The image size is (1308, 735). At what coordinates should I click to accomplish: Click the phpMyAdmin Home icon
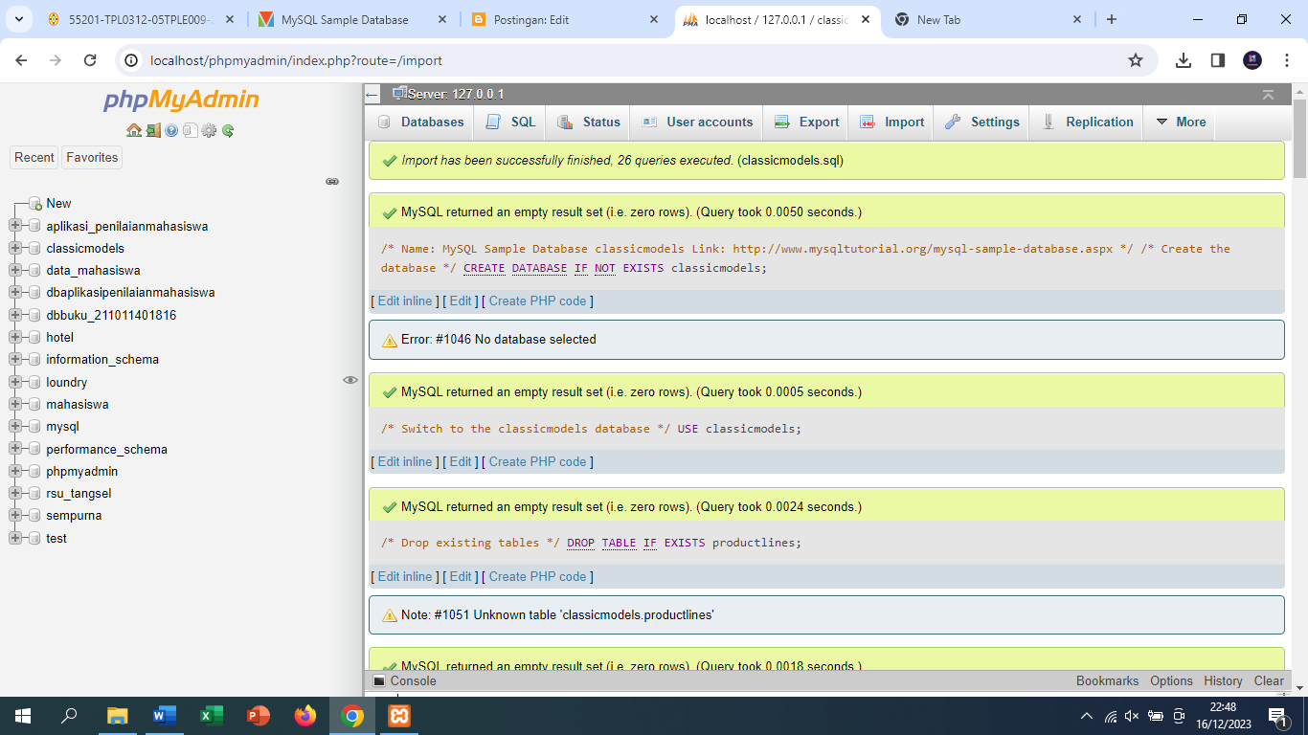click(x=133, y=130)
